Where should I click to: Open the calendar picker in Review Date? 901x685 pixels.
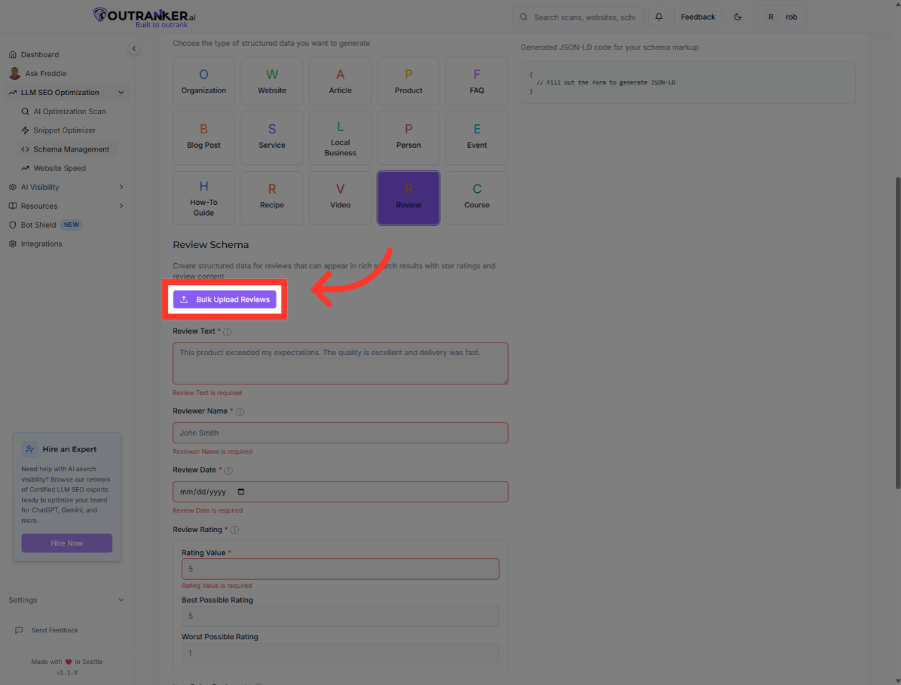point(241,492)
